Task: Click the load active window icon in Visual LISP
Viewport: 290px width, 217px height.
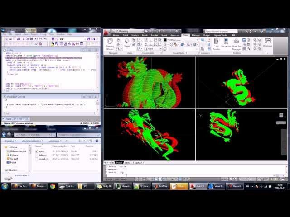Action: point(53,44)
